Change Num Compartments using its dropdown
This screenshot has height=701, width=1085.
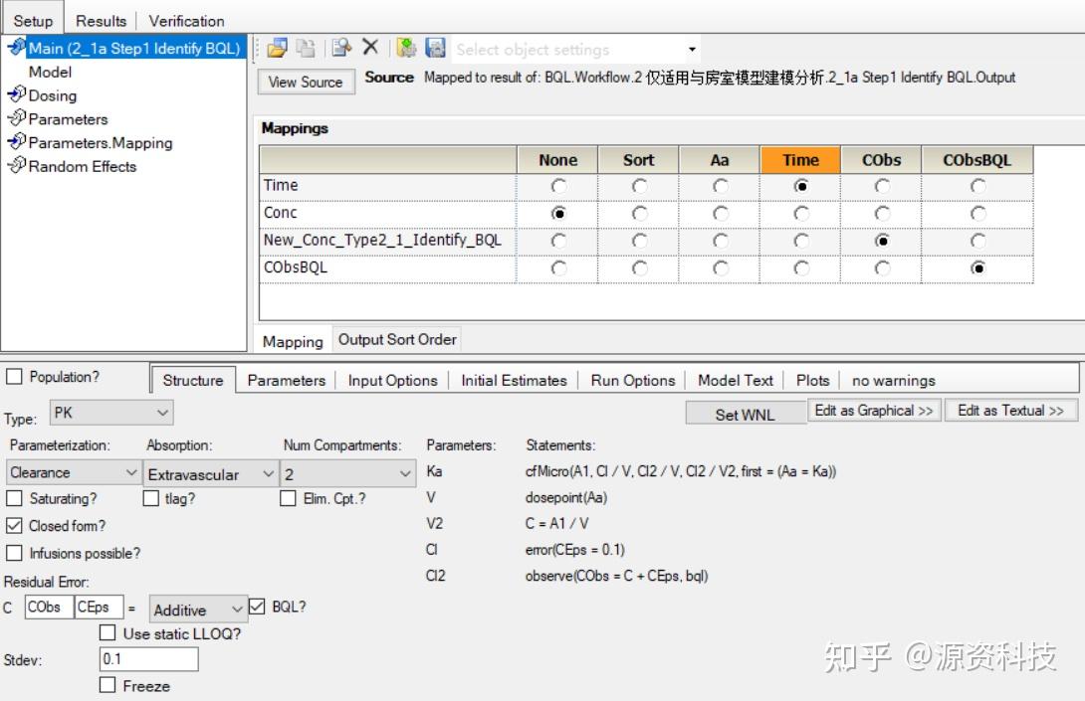406,471
